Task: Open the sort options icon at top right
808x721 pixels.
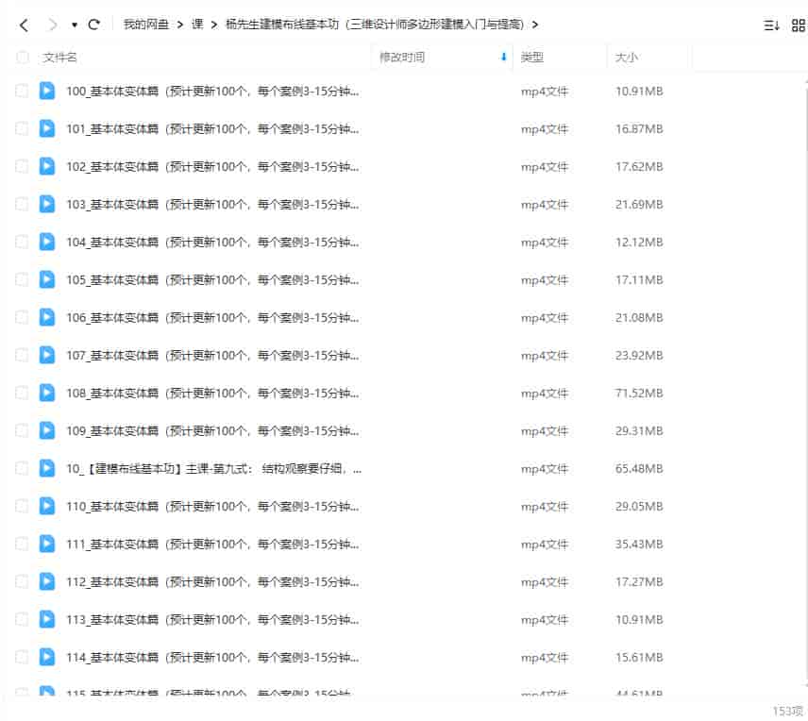Action: 770,25
